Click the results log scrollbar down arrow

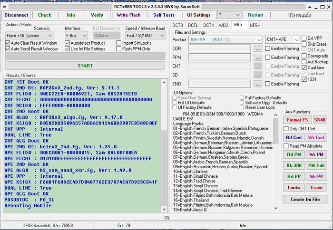[x=164, y=209]
